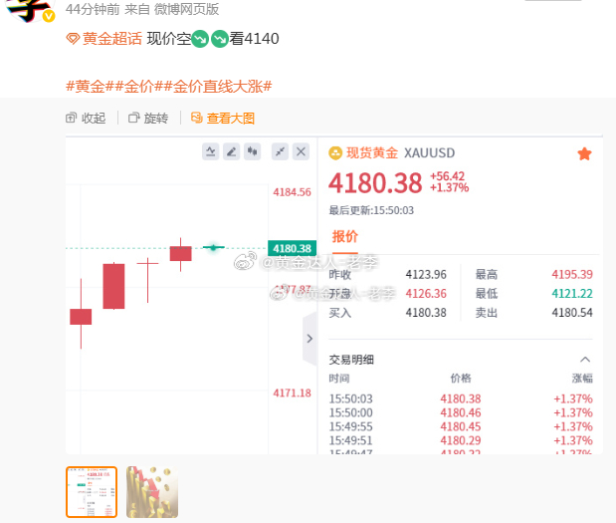Image resolution: width=616 pixels, height=523 pixels.
Task: Click the 15:50:03 trade row time
Action: tap(350, 398)
